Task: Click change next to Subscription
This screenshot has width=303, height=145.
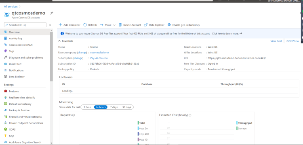Action: pos(78,58)
